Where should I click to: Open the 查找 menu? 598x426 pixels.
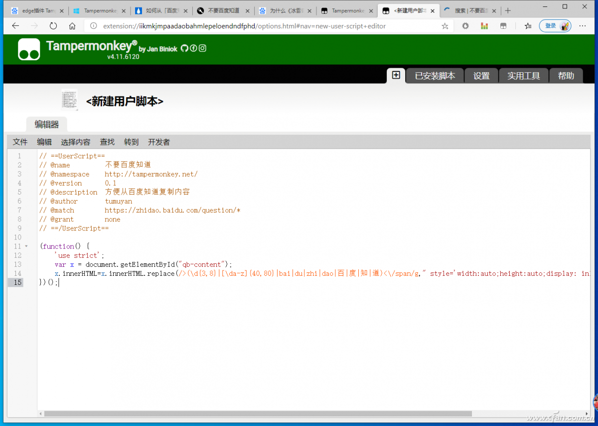point(107,142)
